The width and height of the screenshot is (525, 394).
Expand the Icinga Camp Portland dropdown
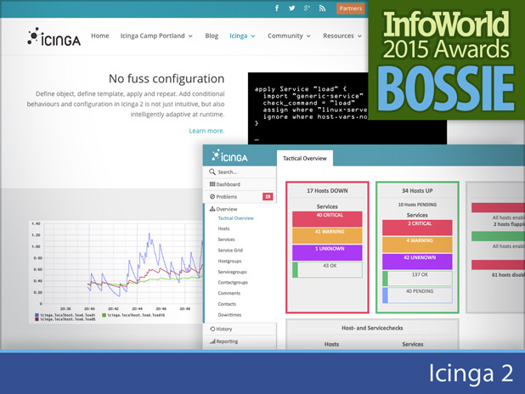(x=156, y=36)
